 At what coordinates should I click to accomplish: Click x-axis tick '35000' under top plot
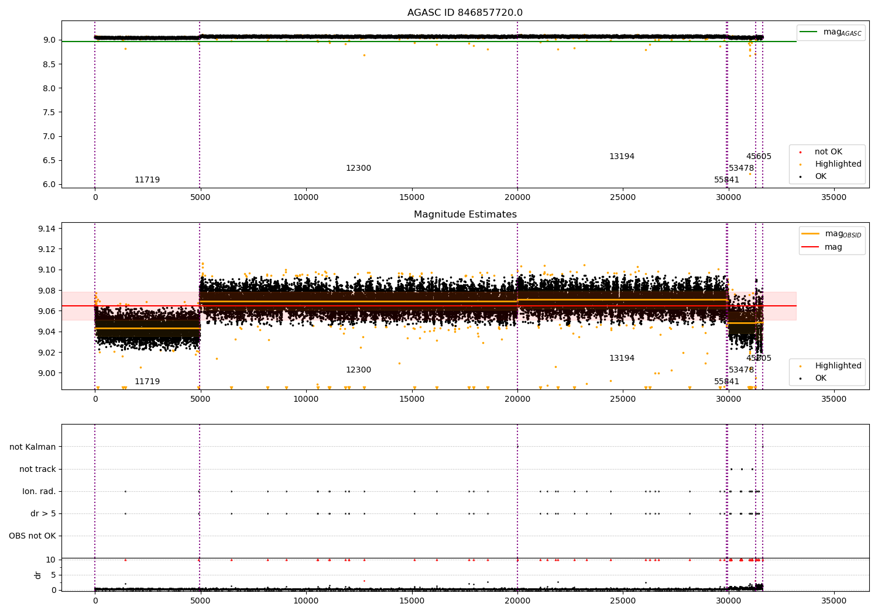click(x=834, y=198)
